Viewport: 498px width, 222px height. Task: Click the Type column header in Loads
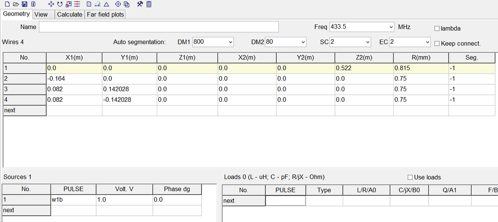[324, 190]
